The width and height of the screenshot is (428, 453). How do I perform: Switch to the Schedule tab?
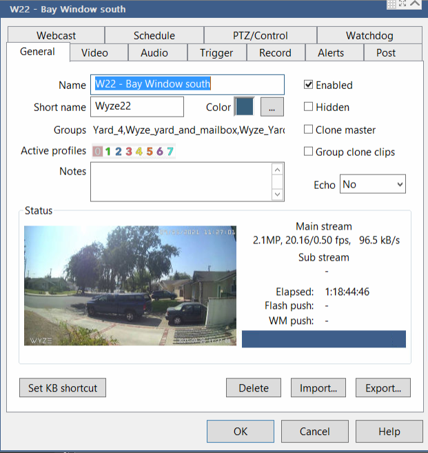(154, 36)
